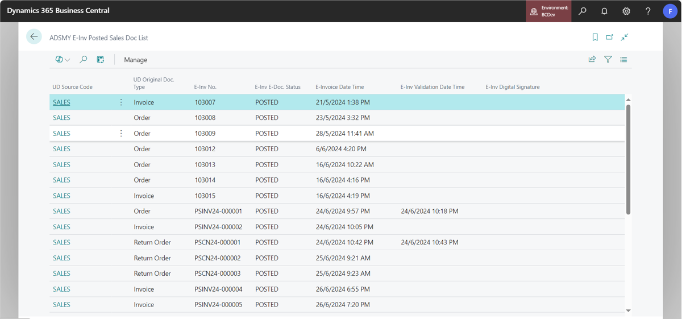Select PSCN24-000003 cell
The image size is (682, 319).
pyautogui.click(x=218, y=274)
